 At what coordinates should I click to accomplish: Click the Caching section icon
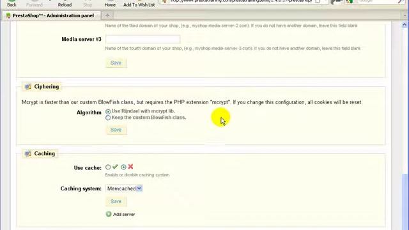coord(28,153)
